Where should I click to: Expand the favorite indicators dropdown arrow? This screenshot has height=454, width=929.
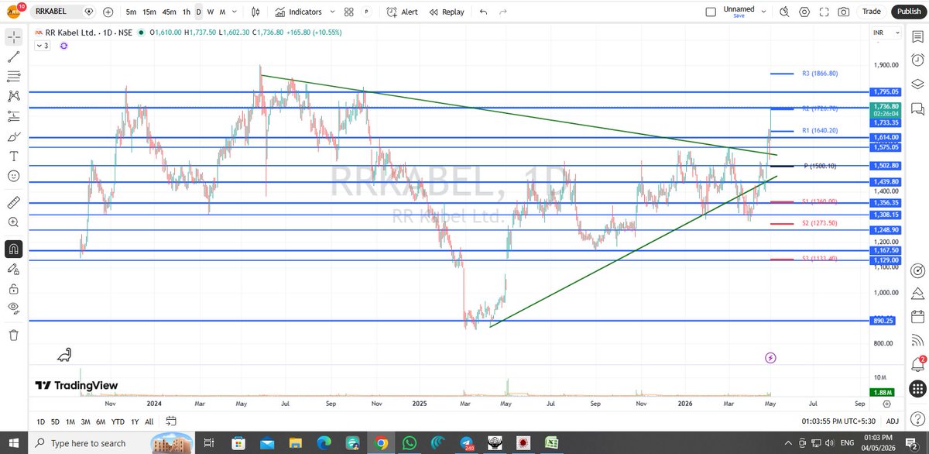tap(332, 12)
